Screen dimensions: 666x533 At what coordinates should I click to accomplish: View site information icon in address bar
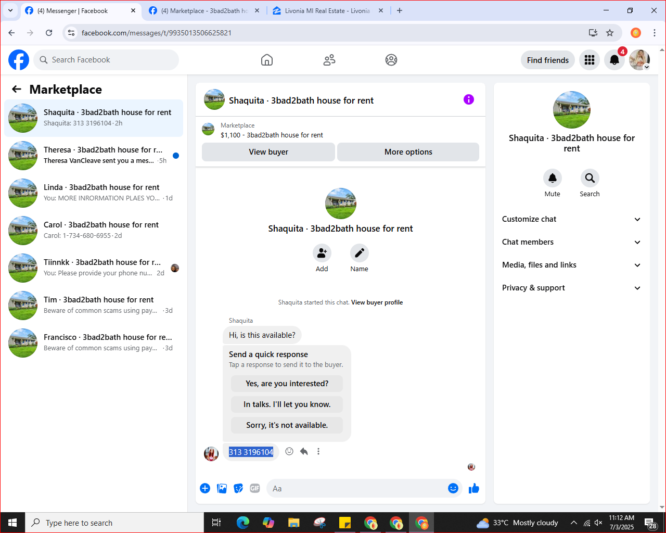pyautogui.click(x=72, y=33)
